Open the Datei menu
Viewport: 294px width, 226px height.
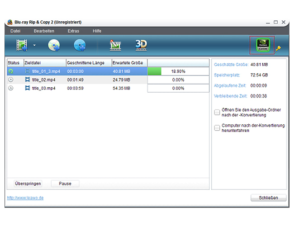click(15, 31)
